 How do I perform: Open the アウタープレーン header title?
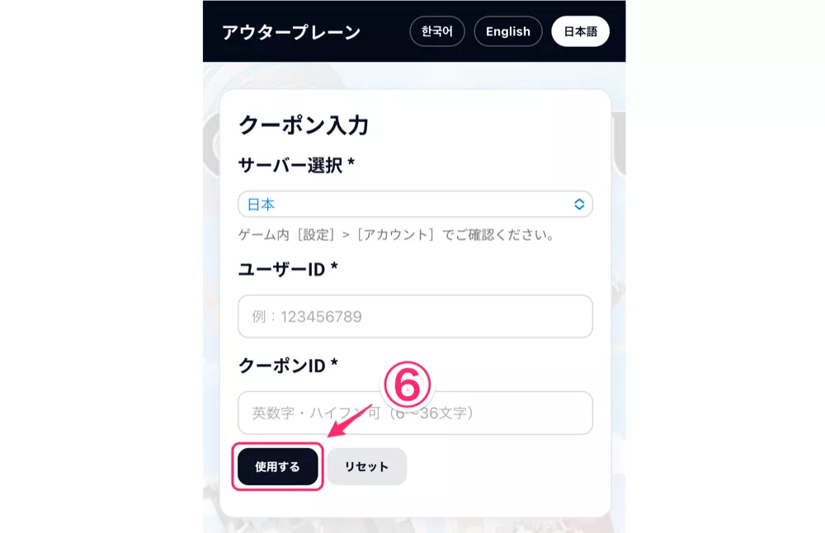(291, 32)
